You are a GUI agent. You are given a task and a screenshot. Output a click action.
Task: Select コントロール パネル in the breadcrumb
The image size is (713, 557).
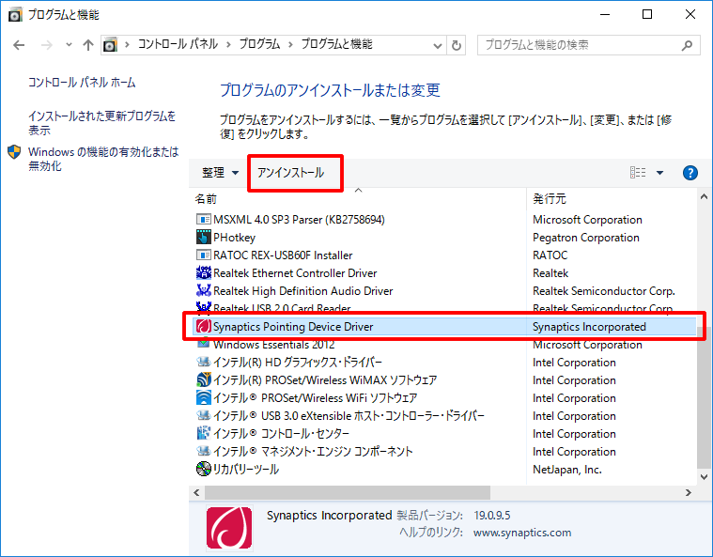[178, 44]
